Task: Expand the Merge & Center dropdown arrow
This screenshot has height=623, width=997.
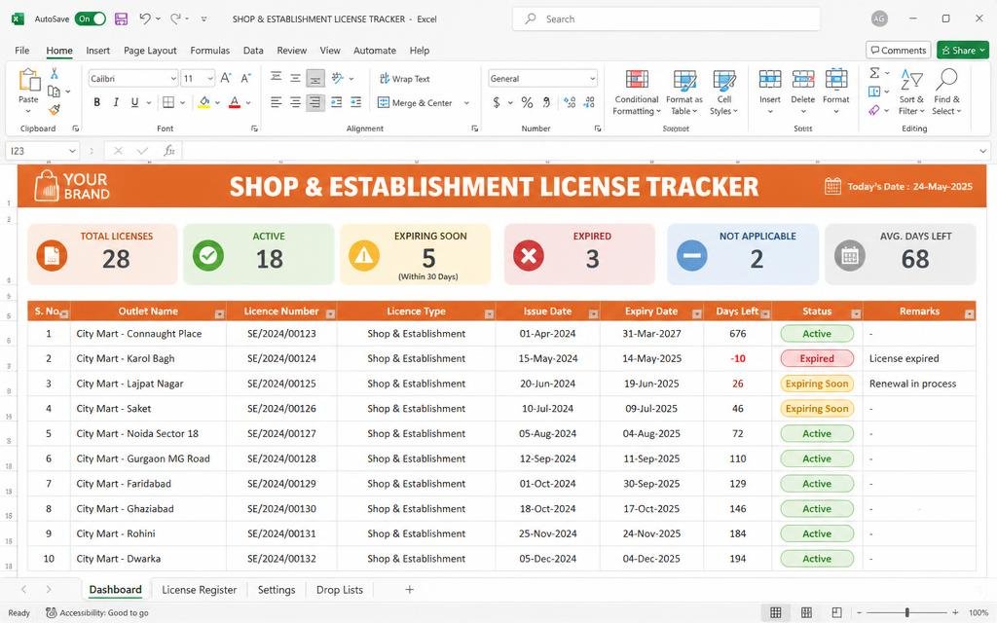Action: pyautogui.click(x=466, y=103)
